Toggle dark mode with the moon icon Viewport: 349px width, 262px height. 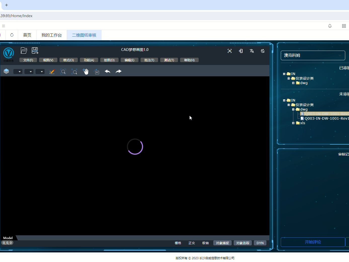point(263,51)
